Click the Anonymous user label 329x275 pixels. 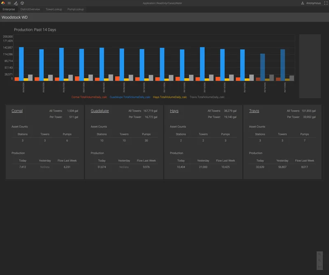pyautogui.click(x=313, y=3)
